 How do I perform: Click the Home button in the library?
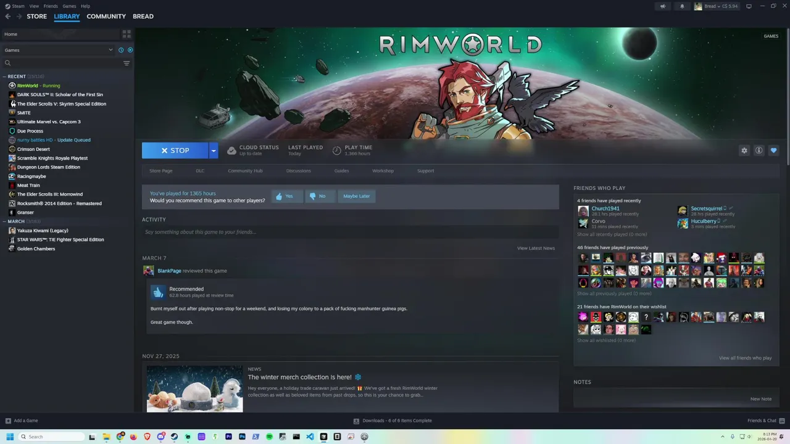61,34
